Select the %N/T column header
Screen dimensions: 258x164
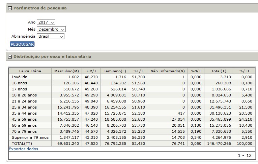196,71
